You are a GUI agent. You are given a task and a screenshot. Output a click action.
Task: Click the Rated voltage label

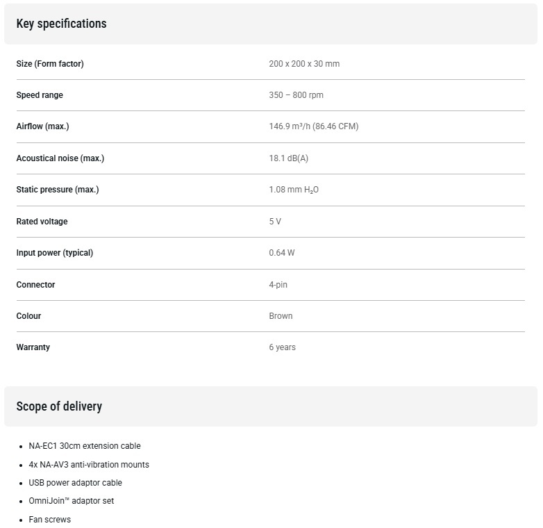pyautogui.click(x=42, y=222)
